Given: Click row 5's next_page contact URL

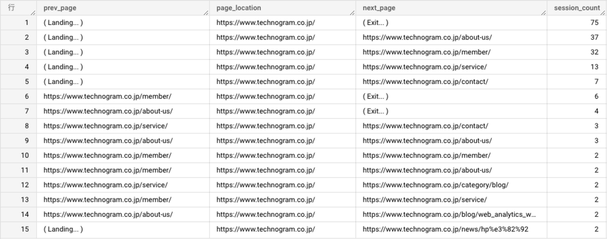Looking at the screenshot, I should pos(425,82).
